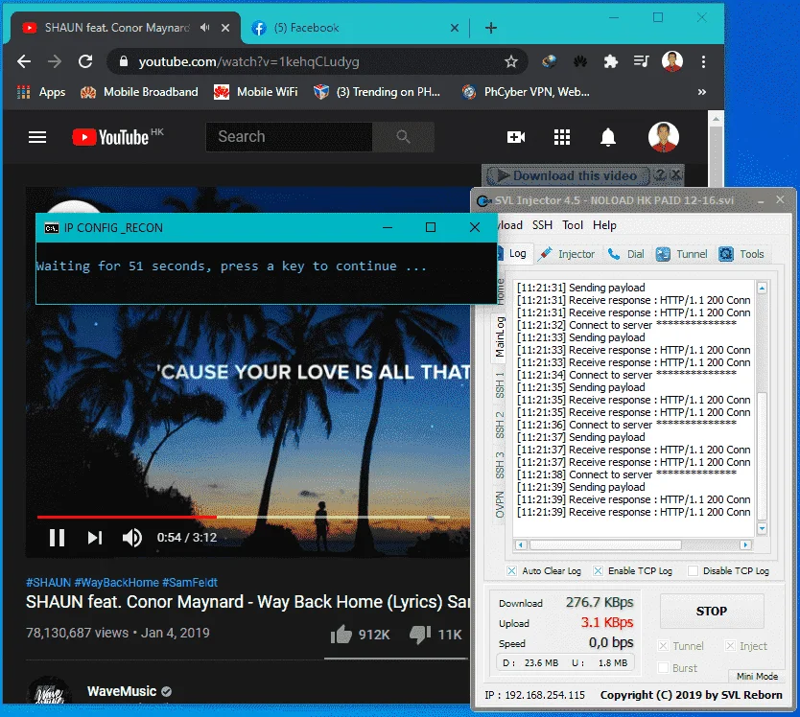Open YouTube apps grid icon
This screenshot has height=717, width=800.
click(x=562, y=137)
